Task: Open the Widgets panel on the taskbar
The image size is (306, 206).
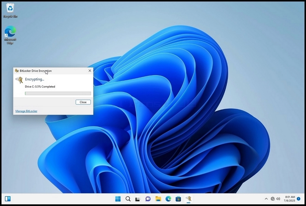Action: [8, 199]
